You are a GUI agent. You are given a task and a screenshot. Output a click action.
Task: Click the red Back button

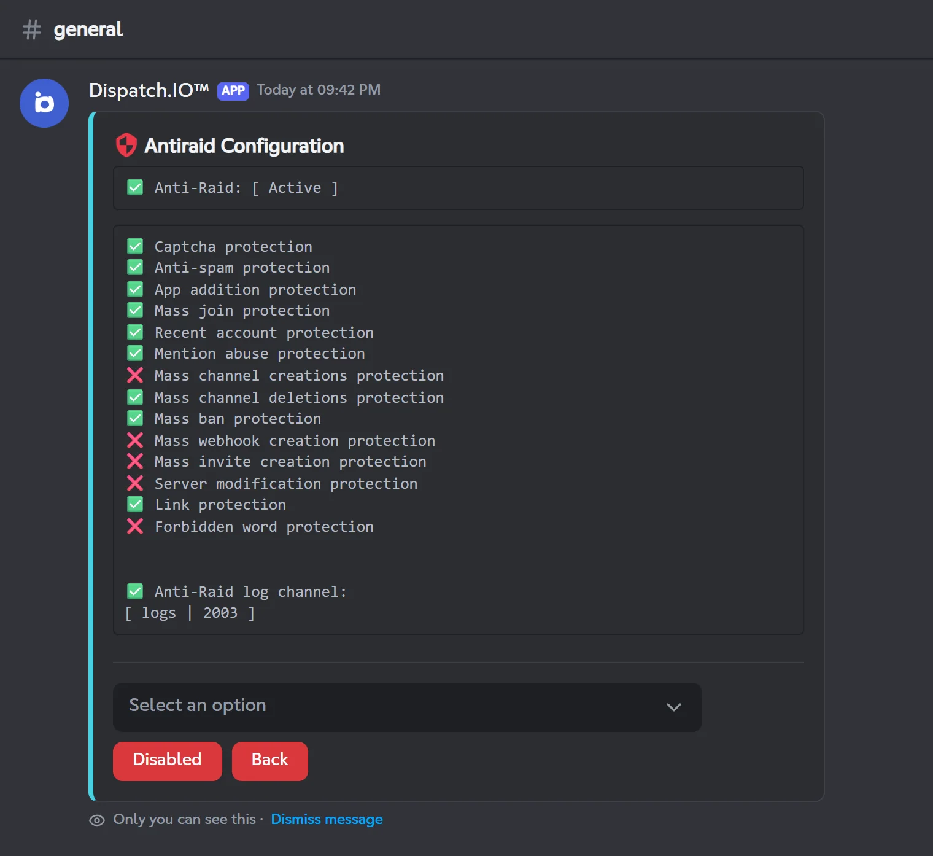[x=270, y=761]
